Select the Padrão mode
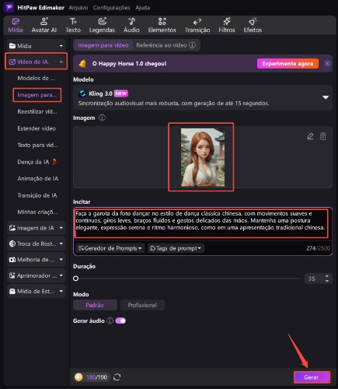 pos(95,305)
